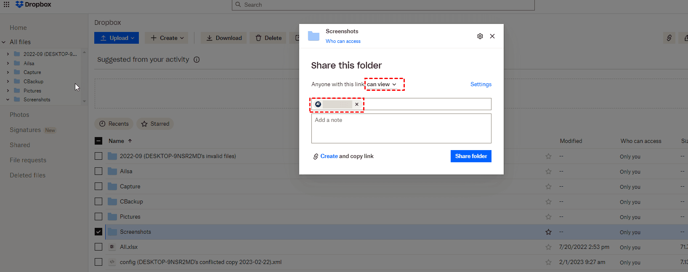The height and width of the screenshot is (272, 688).
Task: Click the share dialog settings gear icon
Action: [480, 36]
